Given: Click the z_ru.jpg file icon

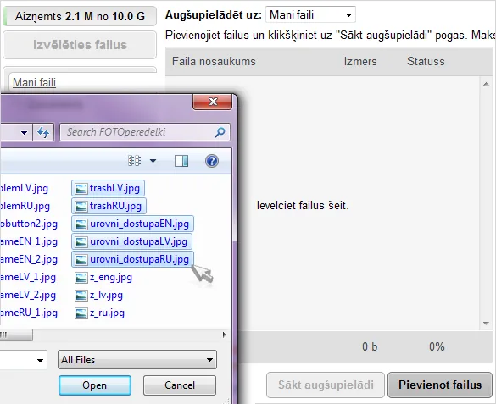Looking at the screenshot, I should point(81,313).
